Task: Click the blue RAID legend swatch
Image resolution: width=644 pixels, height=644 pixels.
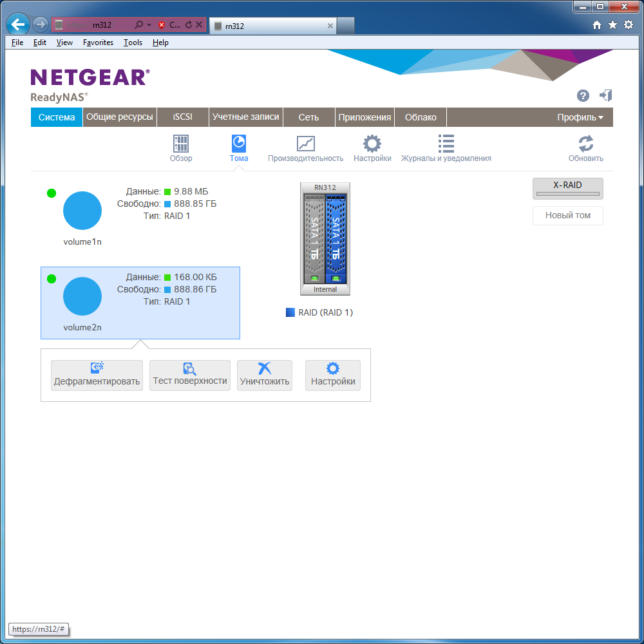Action: pos(290,312)
